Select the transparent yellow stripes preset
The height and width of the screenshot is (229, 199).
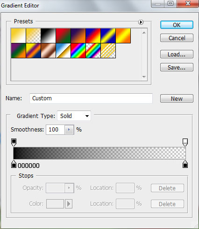pos(108,51)
